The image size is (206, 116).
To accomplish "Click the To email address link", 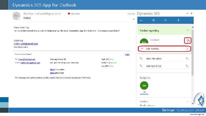I will 27,59.
